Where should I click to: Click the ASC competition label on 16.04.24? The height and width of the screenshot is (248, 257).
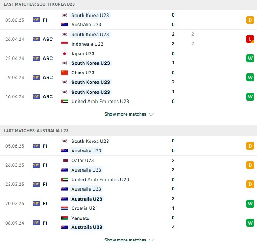pos(48,96)
